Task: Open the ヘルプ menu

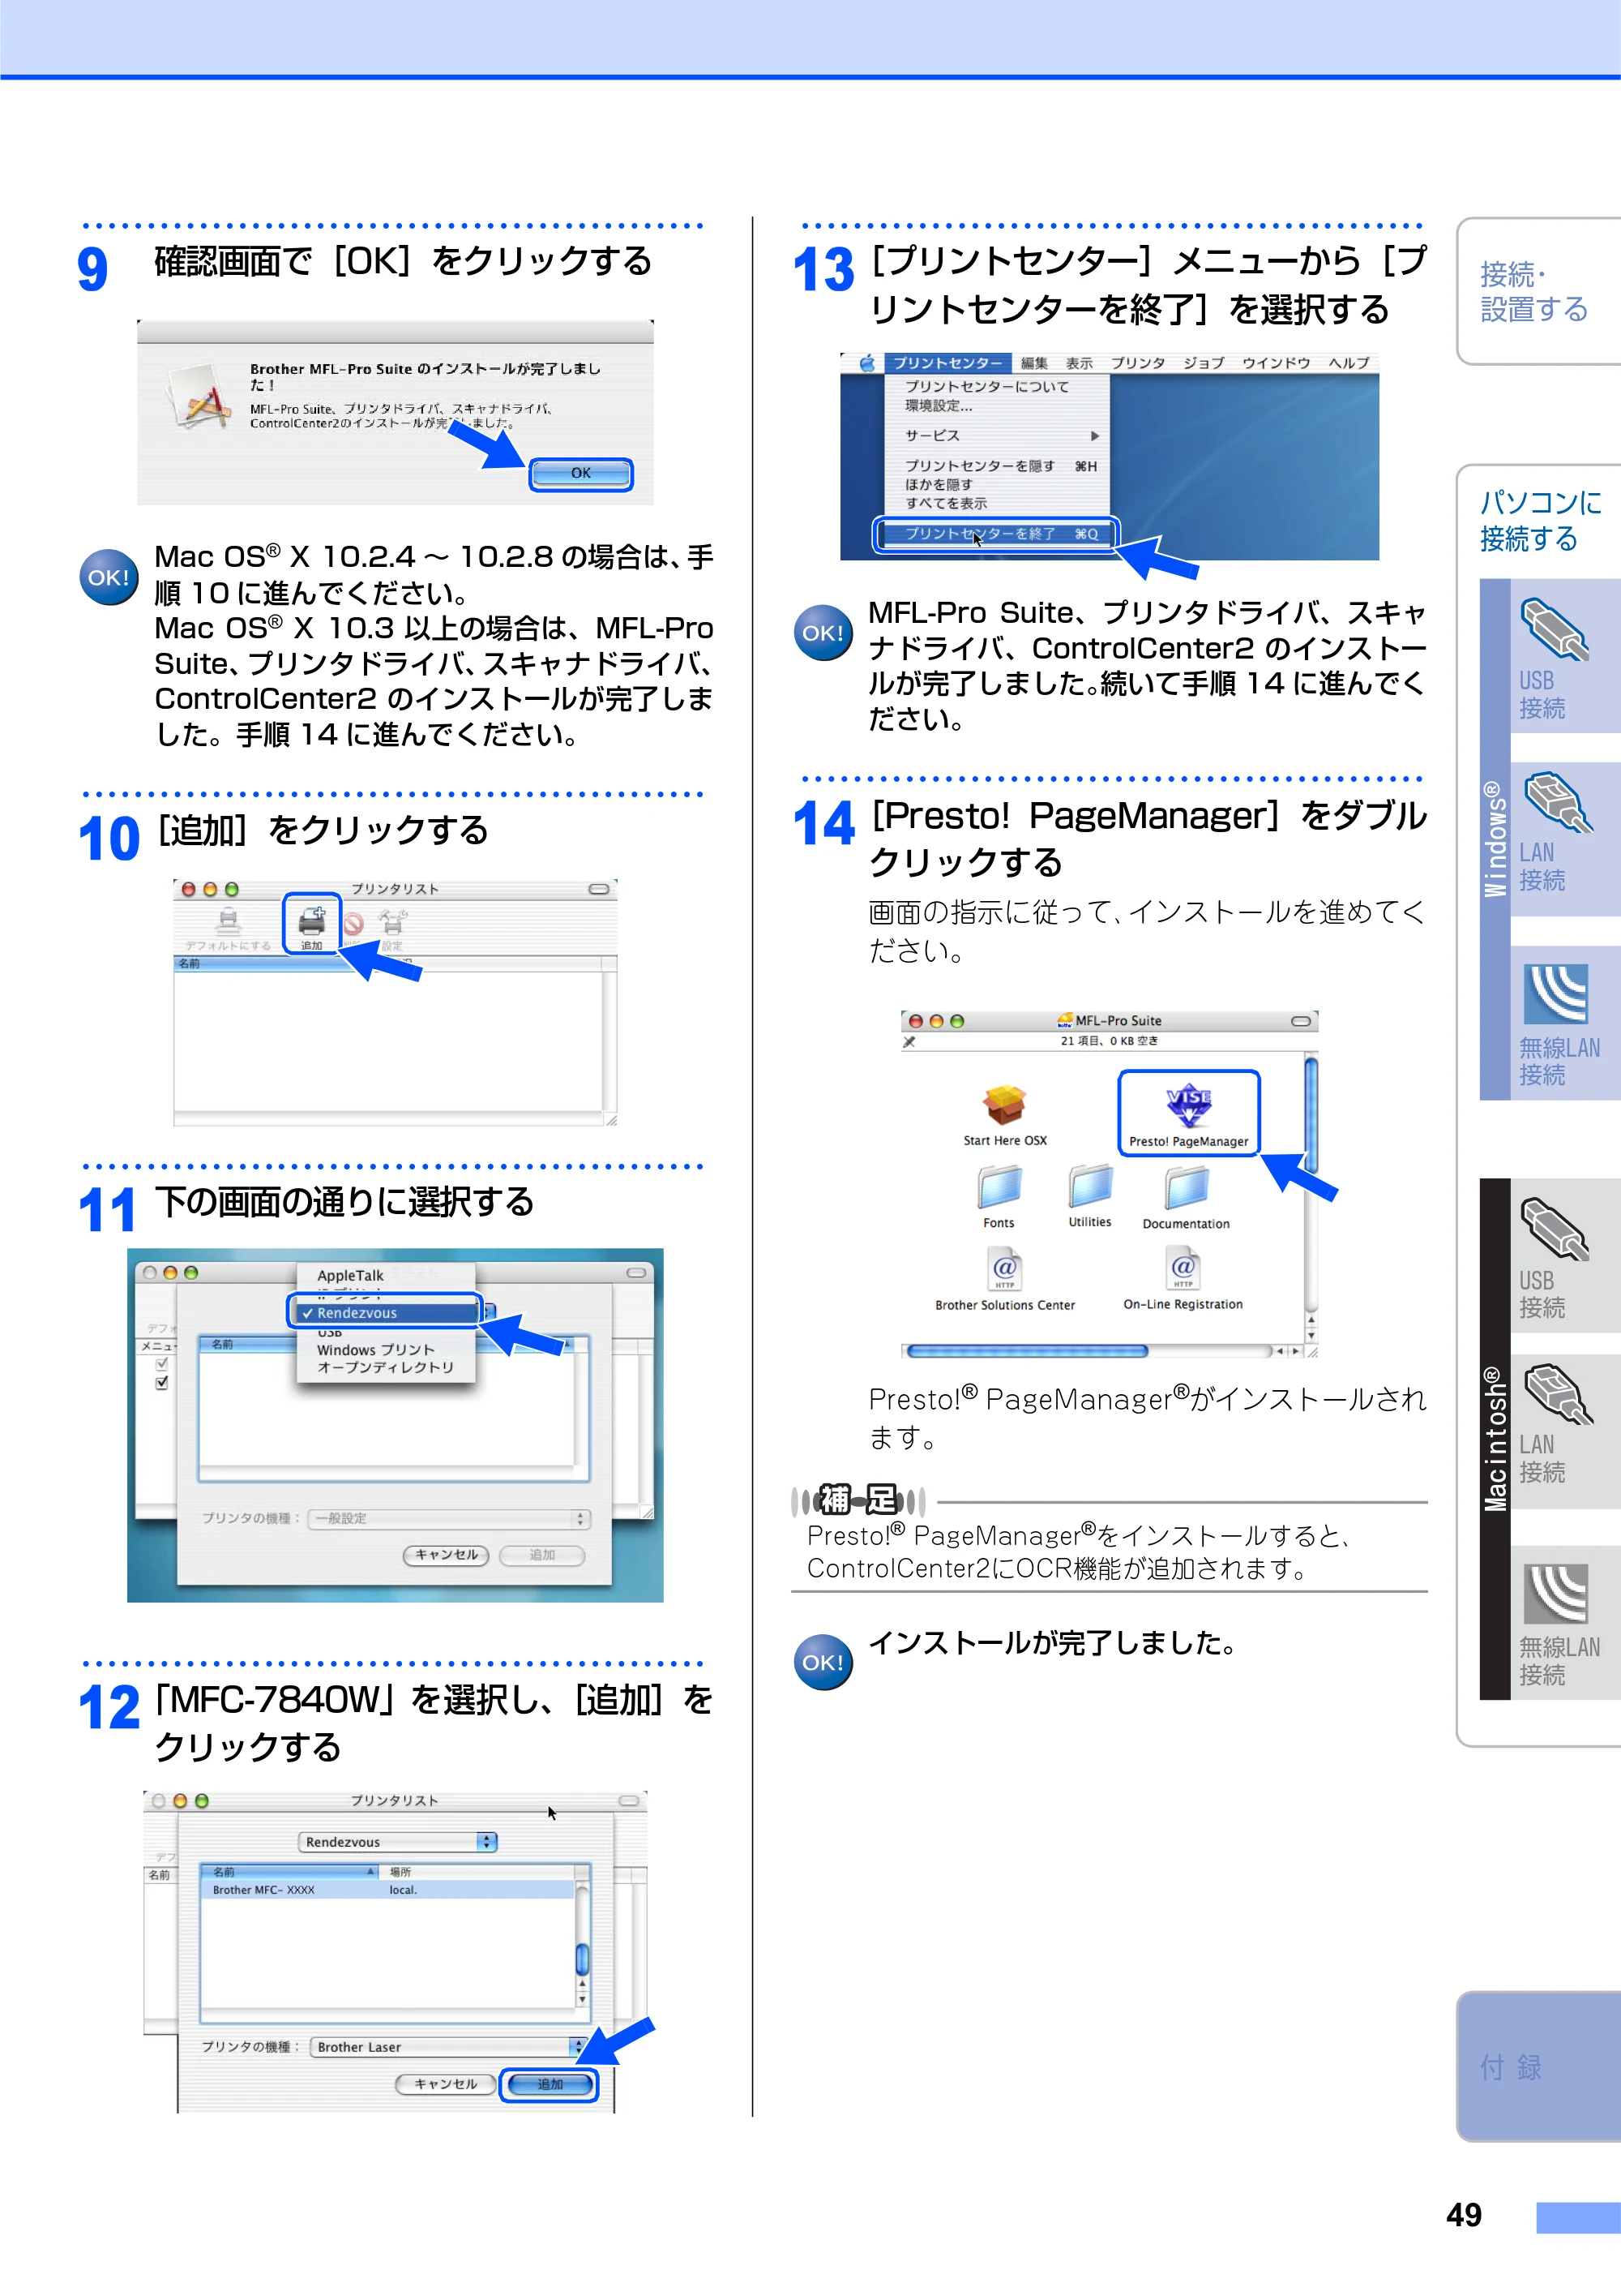Action: click(x=1349, y=363)
